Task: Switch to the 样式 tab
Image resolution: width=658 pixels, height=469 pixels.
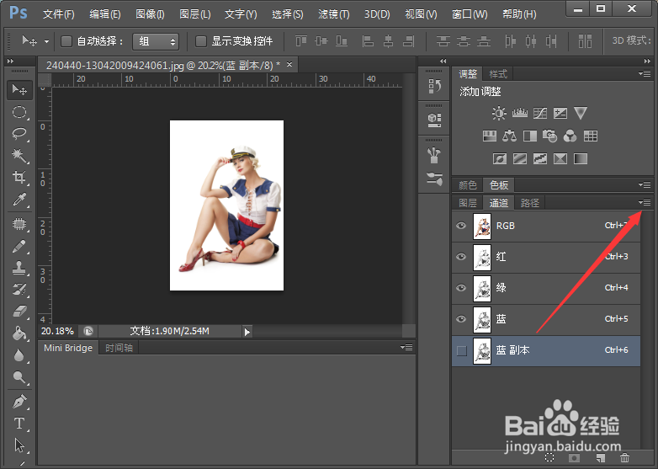Action: click(x=498, y=74)
